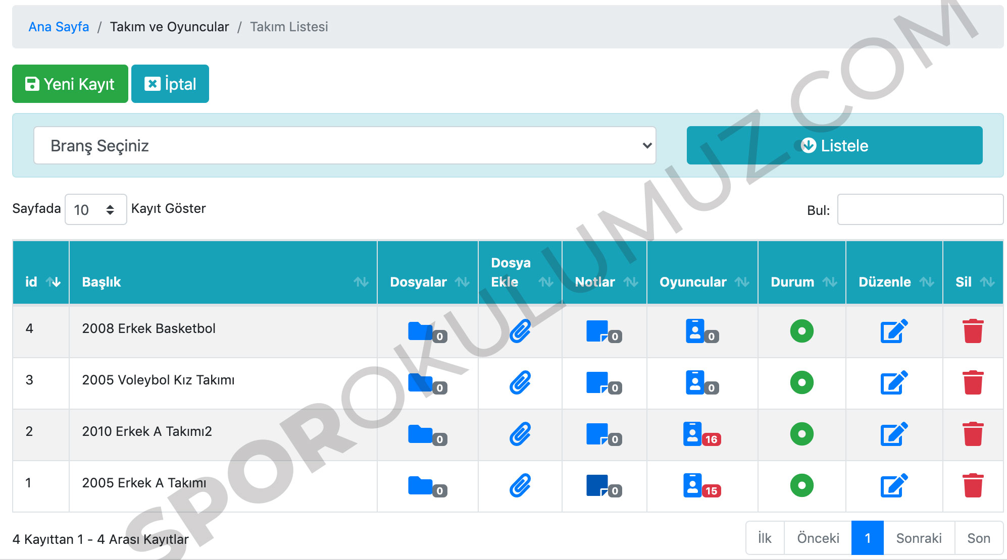Select page 1 in pagination

click(867, 538)
